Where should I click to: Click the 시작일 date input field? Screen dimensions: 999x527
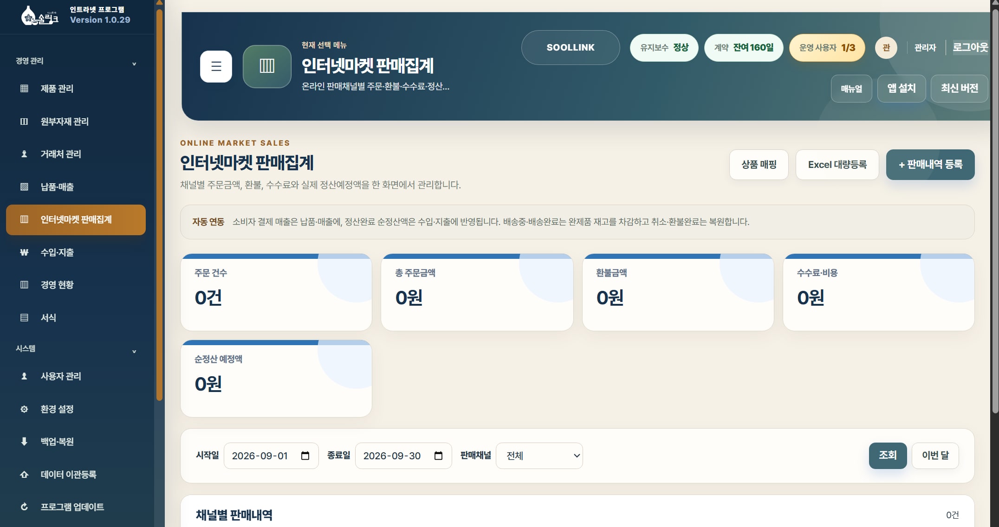[x=271, y=456]
